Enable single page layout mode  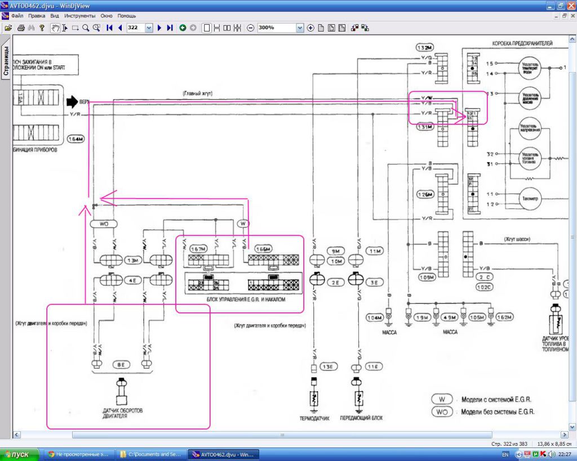click(207, 28)
